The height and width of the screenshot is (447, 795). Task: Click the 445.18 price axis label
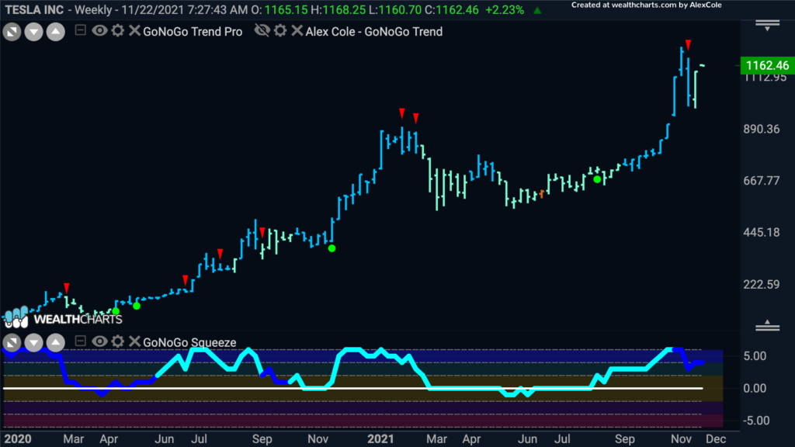[762, 232]
